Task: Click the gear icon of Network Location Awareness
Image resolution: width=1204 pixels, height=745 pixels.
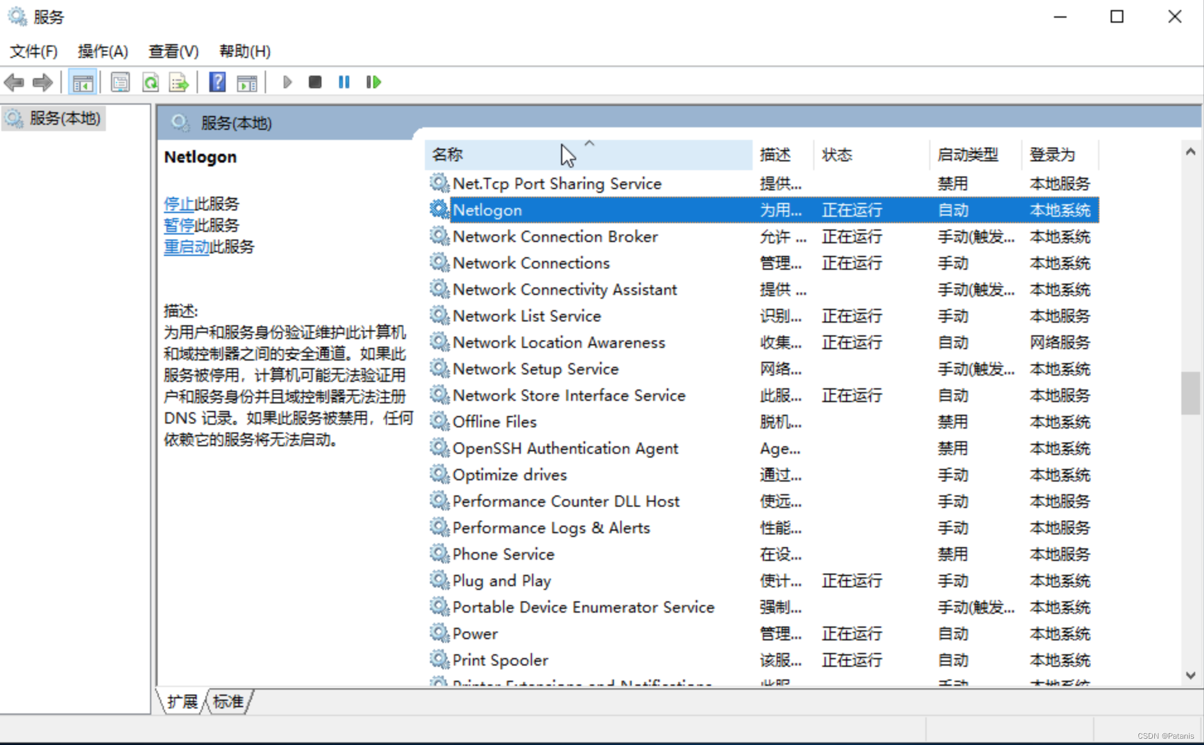Action: click(439, 342)
